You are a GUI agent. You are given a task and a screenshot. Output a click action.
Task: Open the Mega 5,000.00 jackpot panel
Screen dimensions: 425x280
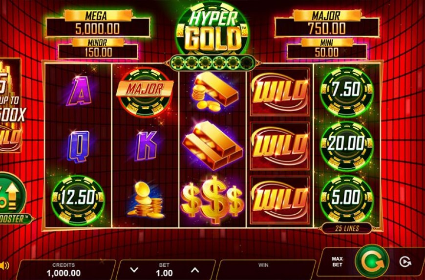click(x=98, y=23)
